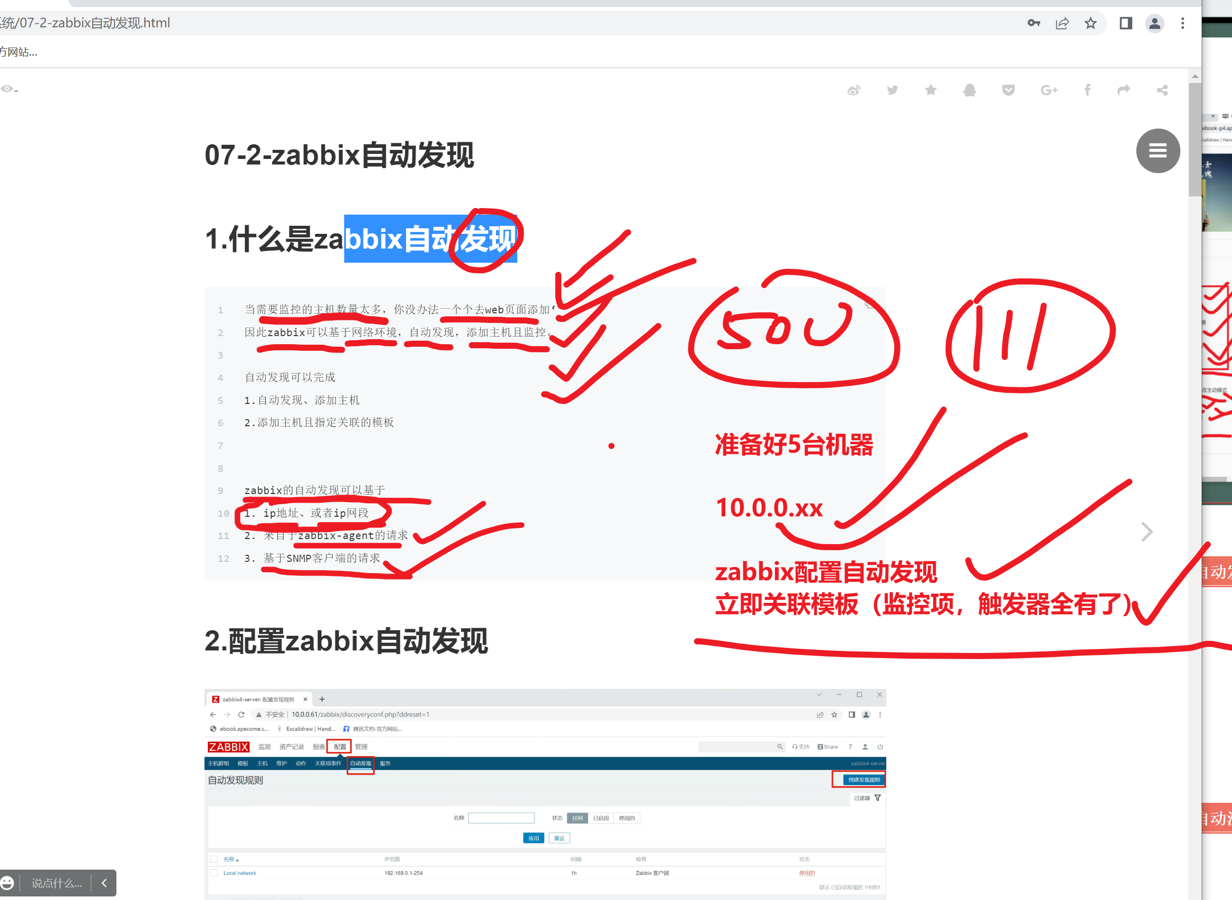Screen dimensions: 1232x900
Task: Bookmark this page with star in address bar
Action: [1090, 23]
